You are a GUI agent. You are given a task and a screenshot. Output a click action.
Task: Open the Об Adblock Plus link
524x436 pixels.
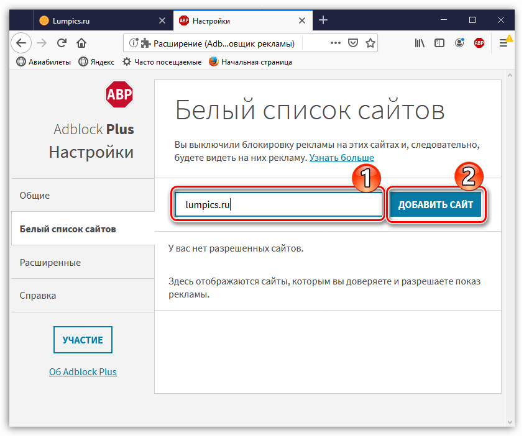point(83,371)
